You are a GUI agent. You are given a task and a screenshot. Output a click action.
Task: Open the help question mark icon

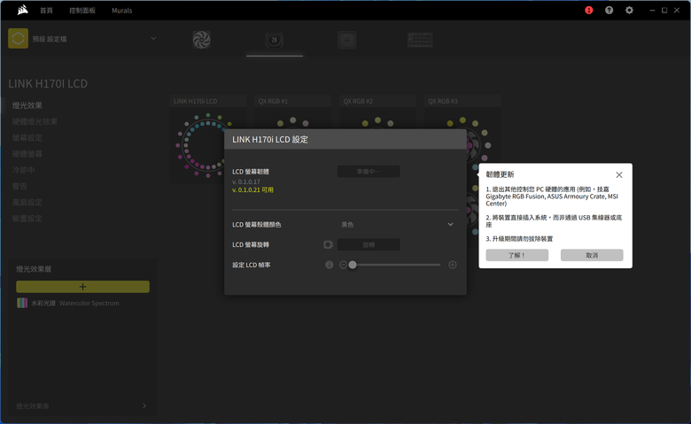(x=609, y=10)
